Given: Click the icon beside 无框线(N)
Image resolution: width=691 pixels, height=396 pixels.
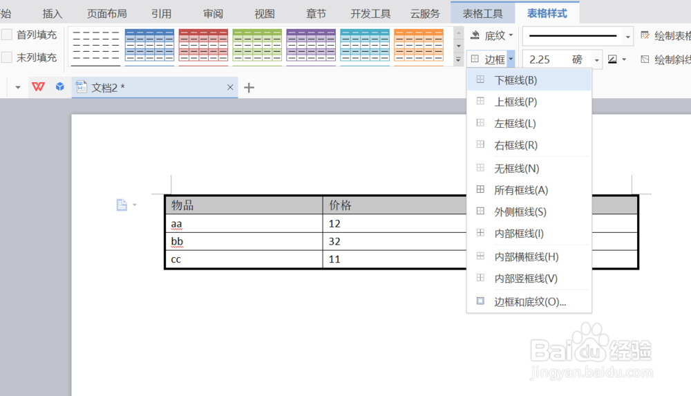Looking at the screenshot, I should click(x=480, y=167).
